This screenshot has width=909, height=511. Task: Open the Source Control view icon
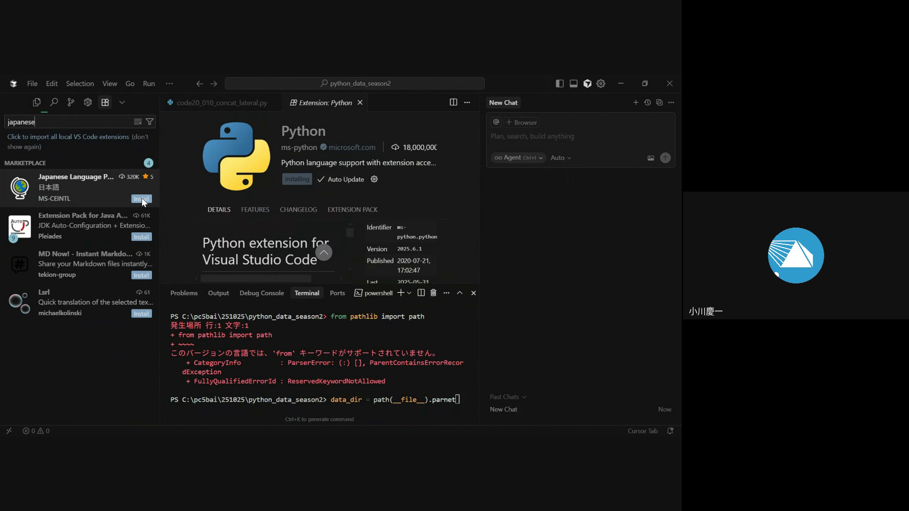(x=71, y=102)
